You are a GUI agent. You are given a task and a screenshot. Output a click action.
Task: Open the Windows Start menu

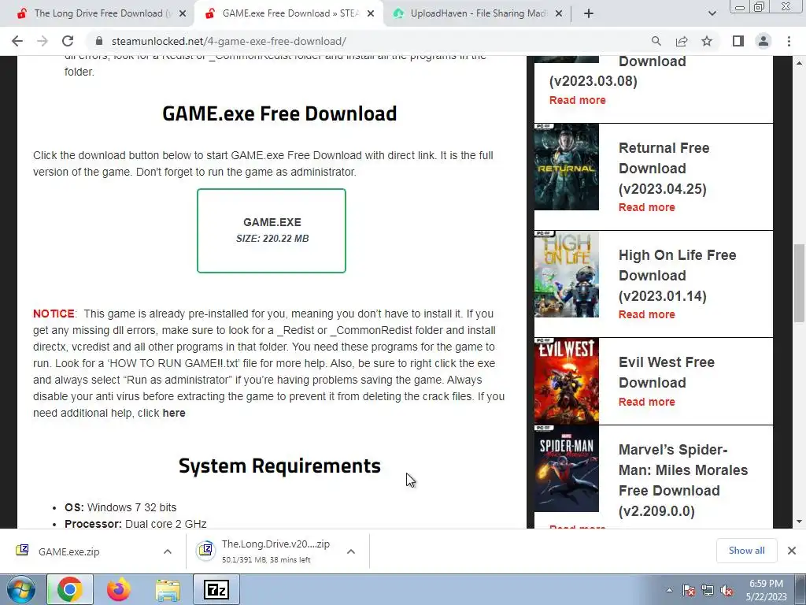(x=20, y=589)
